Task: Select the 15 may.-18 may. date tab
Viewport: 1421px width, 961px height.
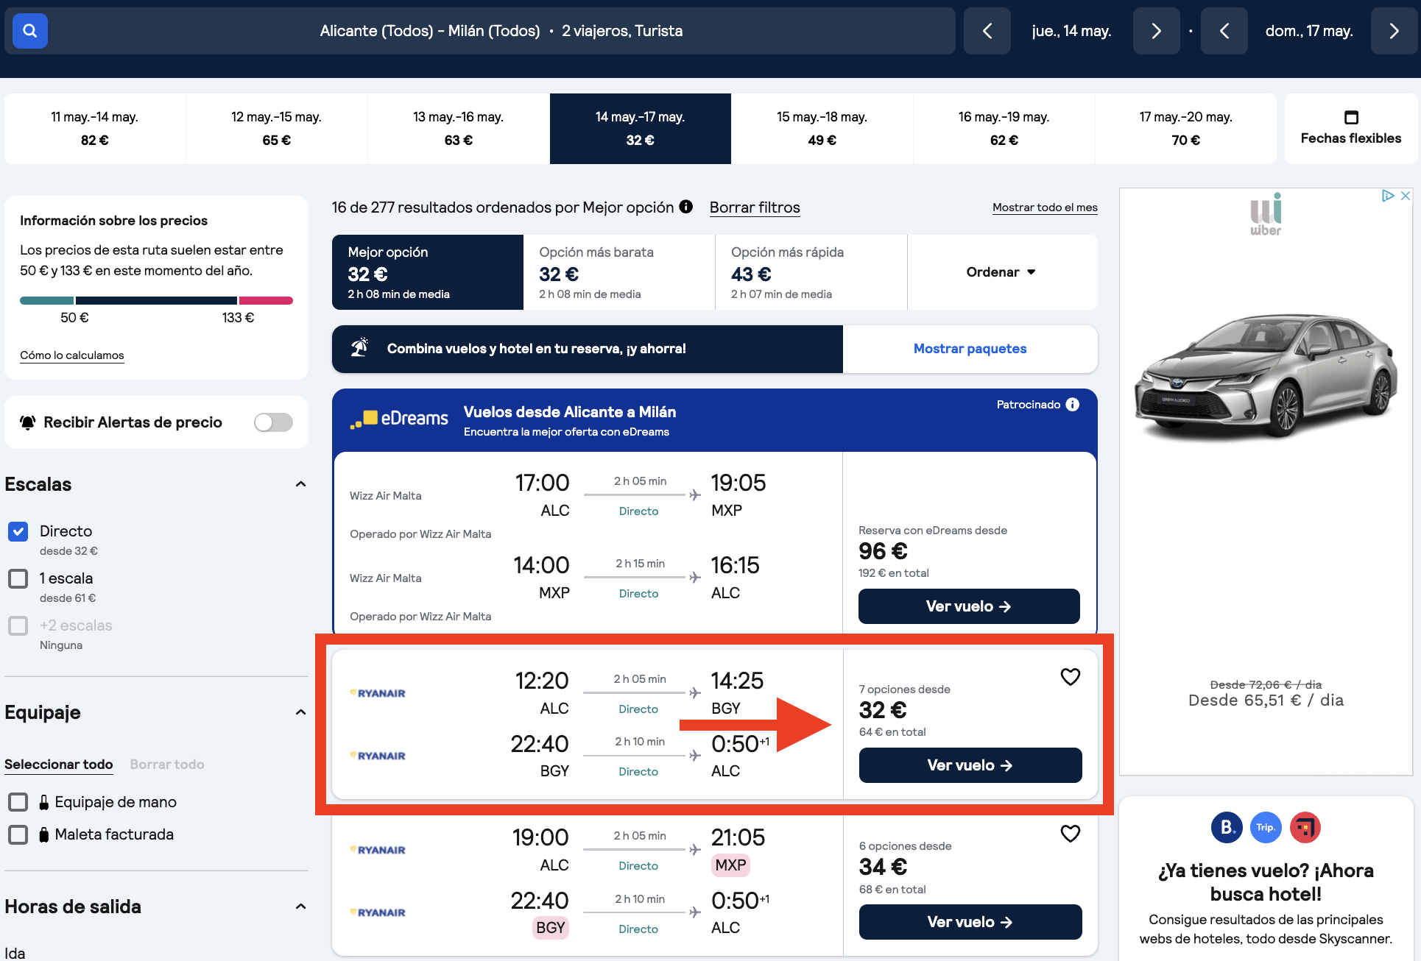Action: pyautogui.click(x=822, y=129)
